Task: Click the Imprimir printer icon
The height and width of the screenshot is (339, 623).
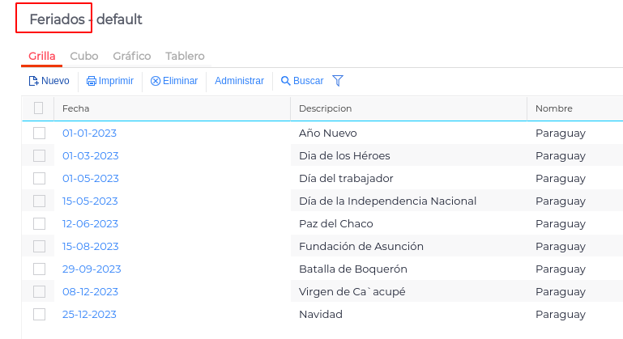Action: [x=92, y=81]
